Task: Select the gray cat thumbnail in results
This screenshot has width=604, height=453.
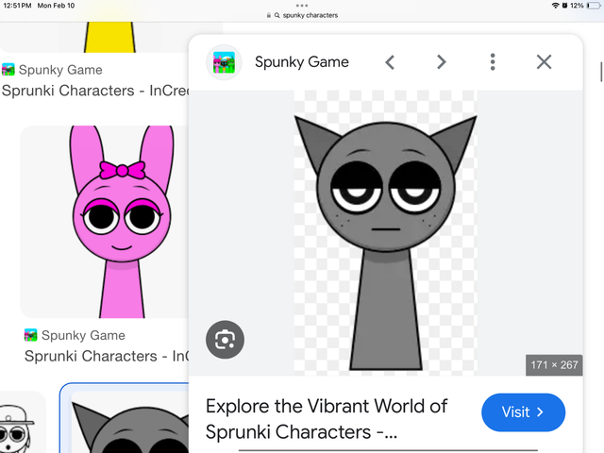Action: click(125, 419)
